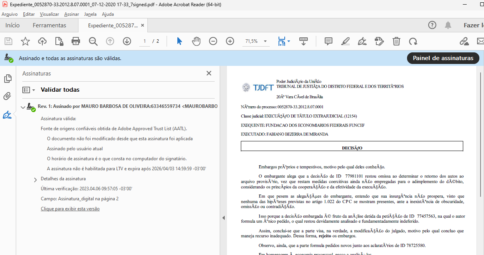Screen dimensions: 484x255
Task: Click Fazer login button
Action: [x=474, y=25]
